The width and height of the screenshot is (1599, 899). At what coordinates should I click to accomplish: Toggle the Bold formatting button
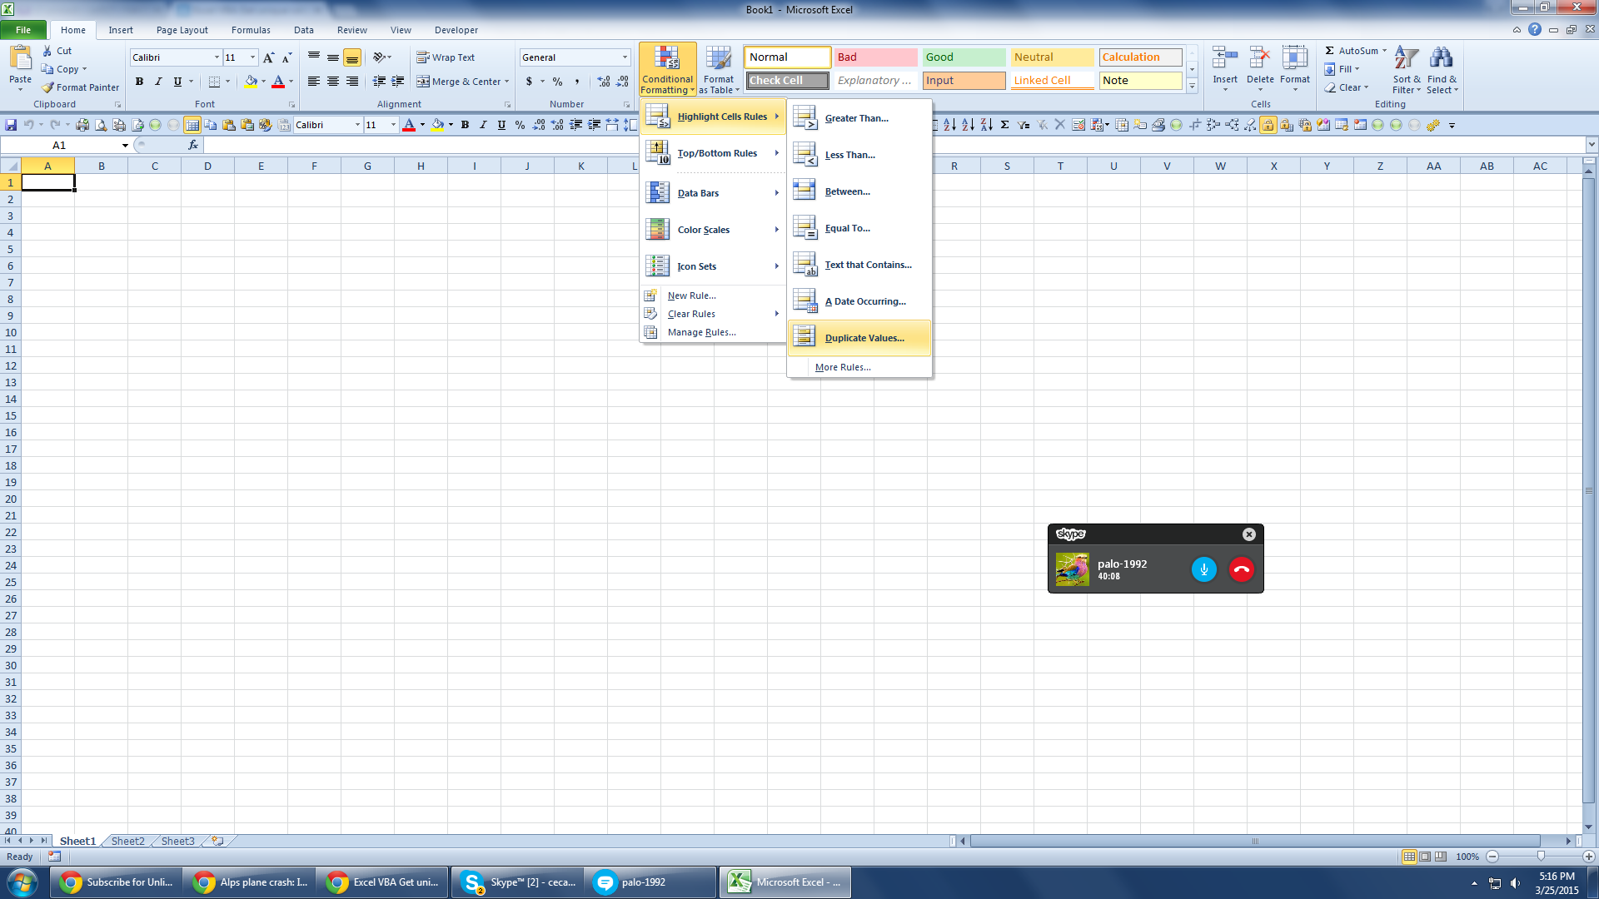pos(138,80)
